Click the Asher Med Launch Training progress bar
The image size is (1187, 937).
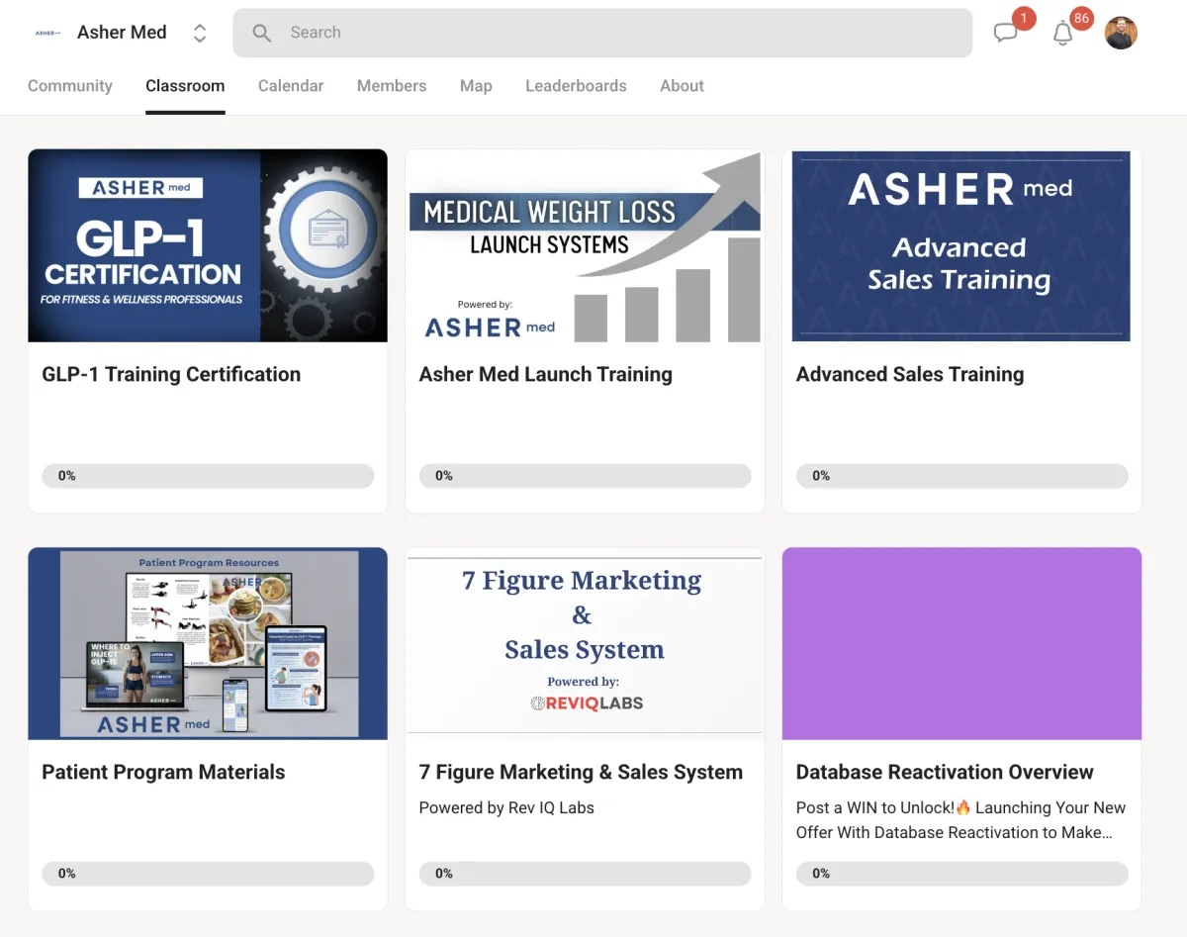click(x=585, y=476)
